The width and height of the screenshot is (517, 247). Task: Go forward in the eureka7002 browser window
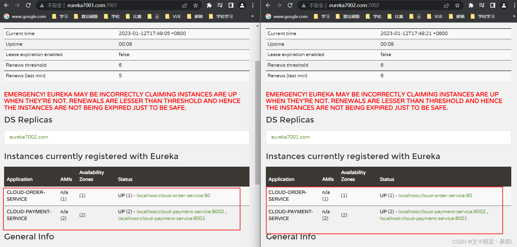click(x=279, y=5)
